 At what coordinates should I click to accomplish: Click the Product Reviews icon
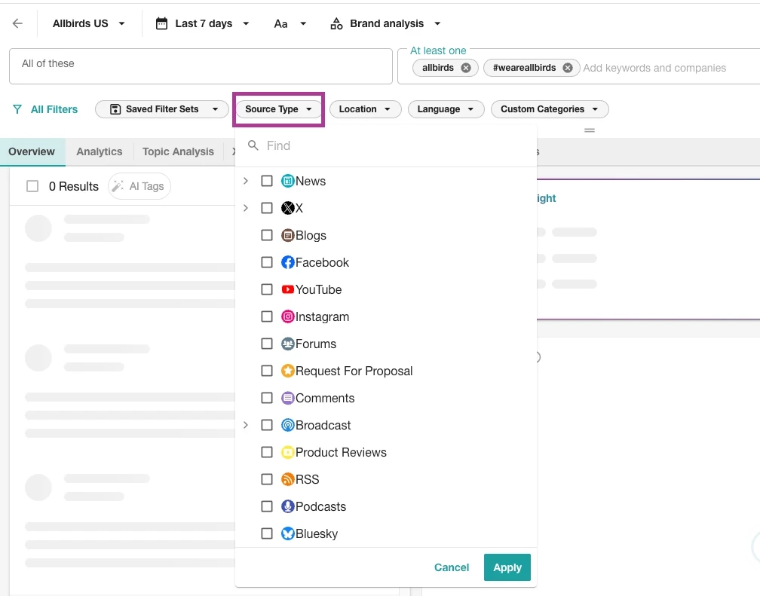click(288, 452)
